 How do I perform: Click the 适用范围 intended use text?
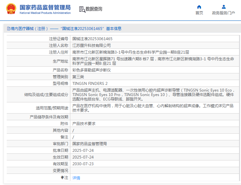pyautogui.click(x=153, y=108)
